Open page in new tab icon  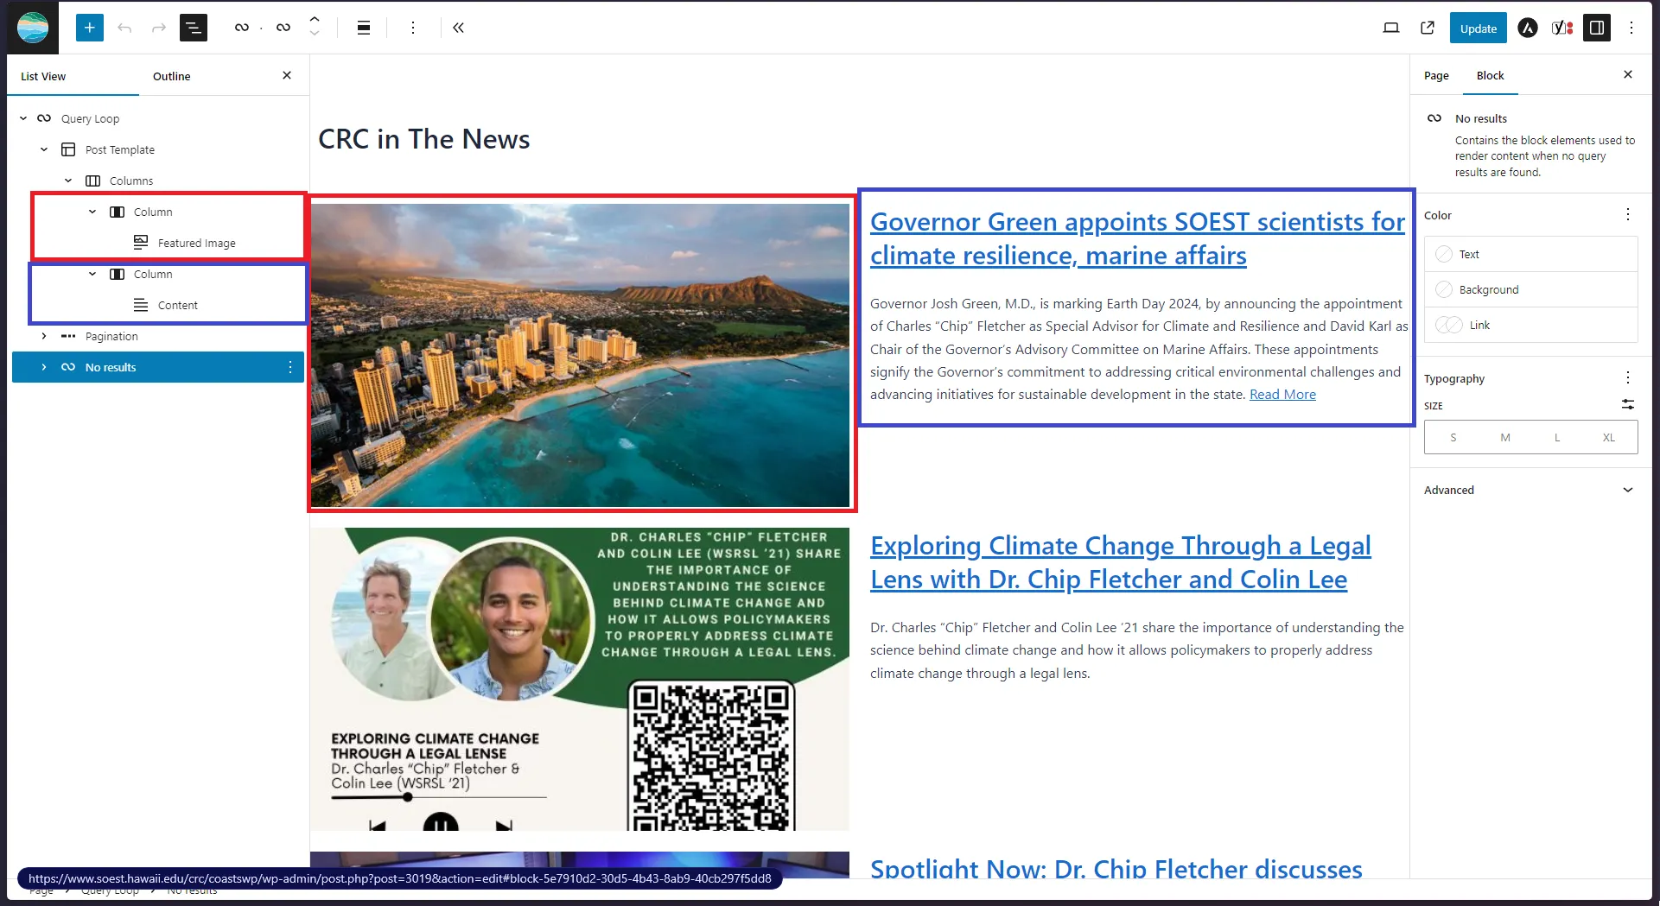[1428, 28]
